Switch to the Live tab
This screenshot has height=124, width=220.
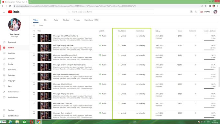(46, 20)
